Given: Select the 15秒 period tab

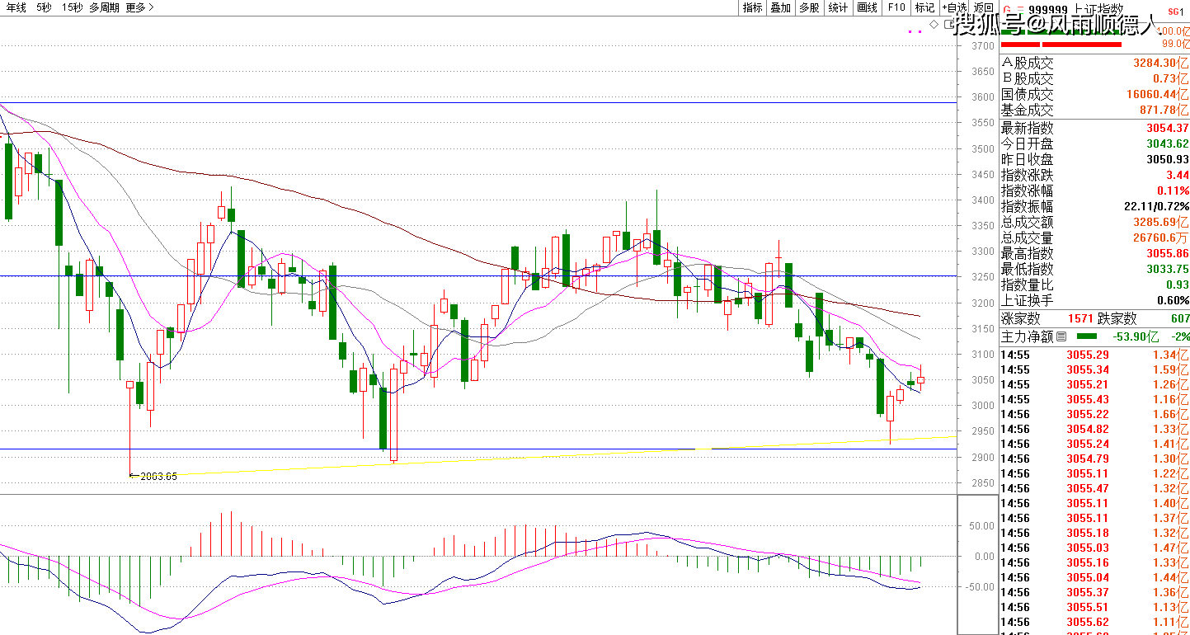Looking at the screenshot, I should click(72, 7).
